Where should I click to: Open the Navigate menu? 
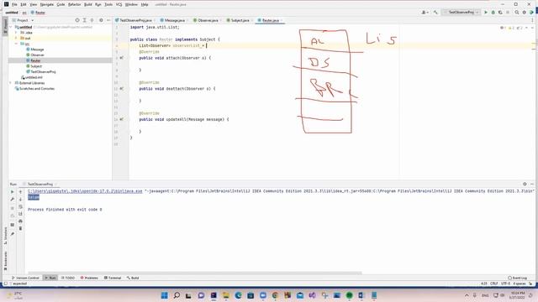[x=47, y=4]
